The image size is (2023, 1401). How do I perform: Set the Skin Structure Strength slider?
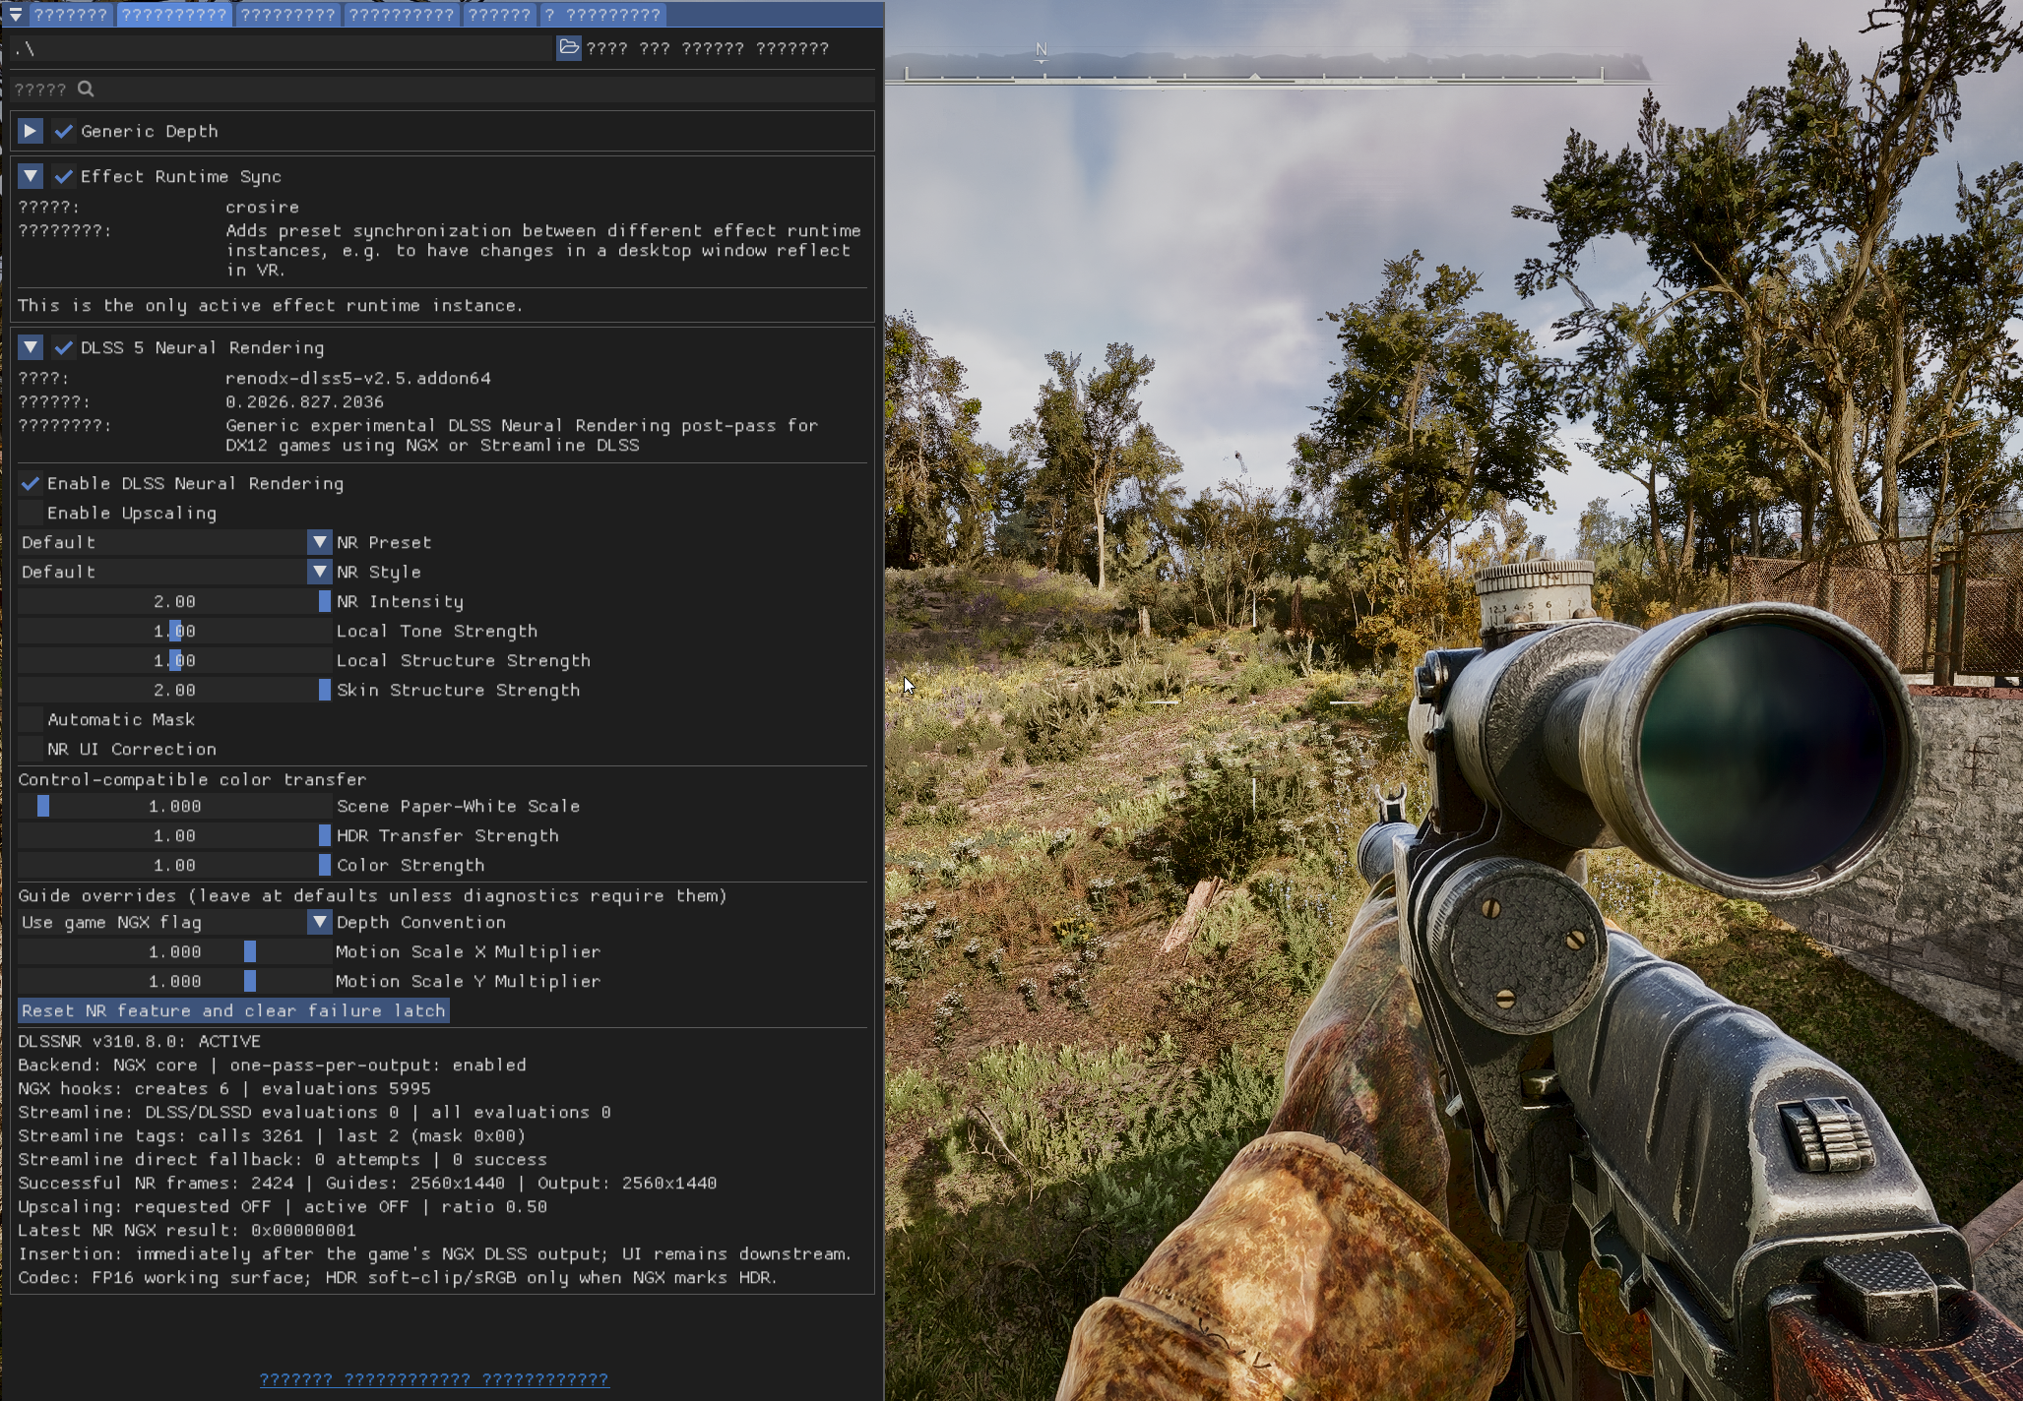[x=174, y=690]
